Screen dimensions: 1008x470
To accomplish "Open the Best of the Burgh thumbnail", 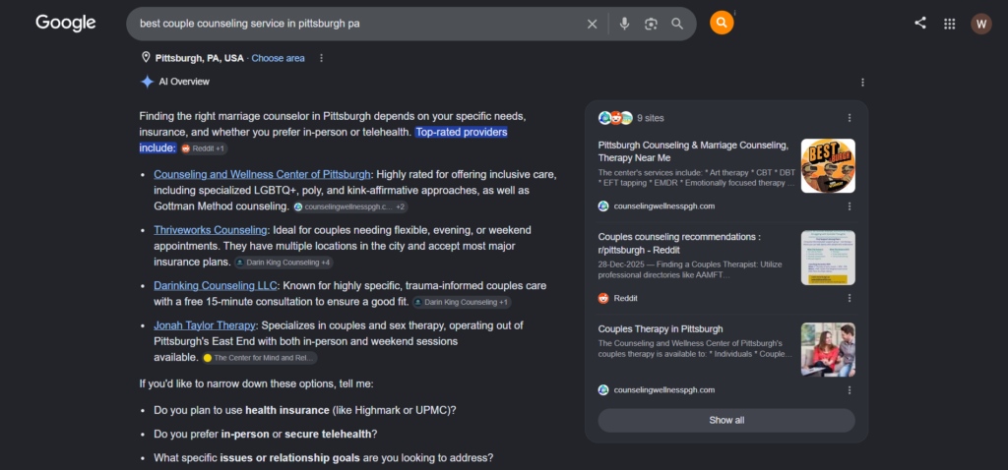I will point(828,165).
